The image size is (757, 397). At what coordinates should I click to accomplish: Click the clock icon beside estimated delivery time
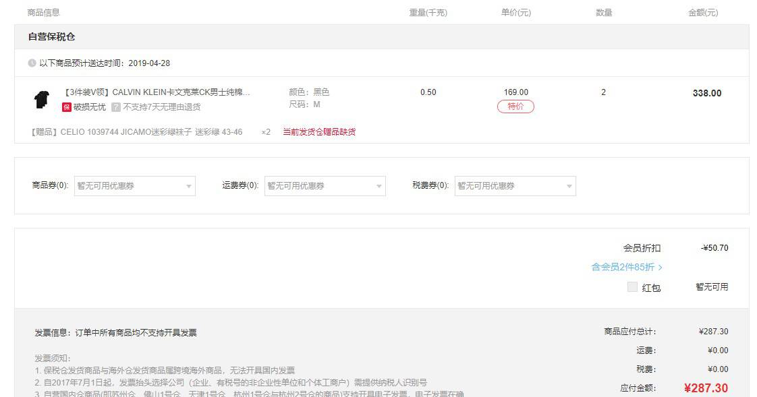(32, 63)
